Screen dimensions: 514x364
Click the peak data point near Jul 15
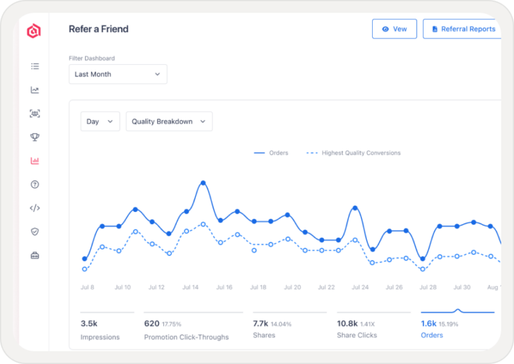click(x=203, y=183)
